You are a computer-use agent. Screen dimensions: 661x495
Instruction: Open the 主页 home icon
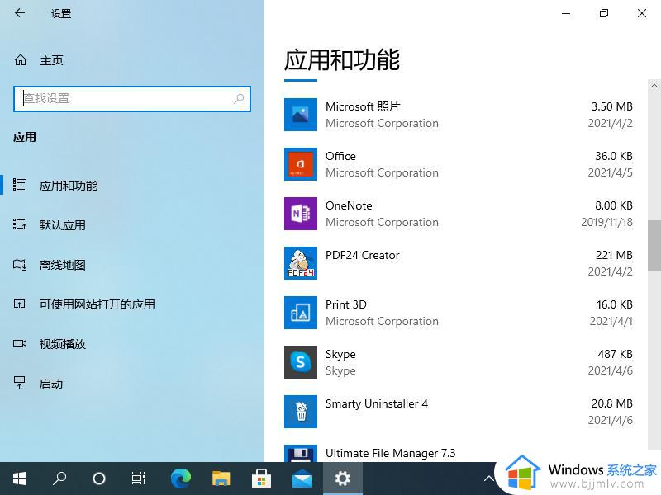tap(21, 60)
